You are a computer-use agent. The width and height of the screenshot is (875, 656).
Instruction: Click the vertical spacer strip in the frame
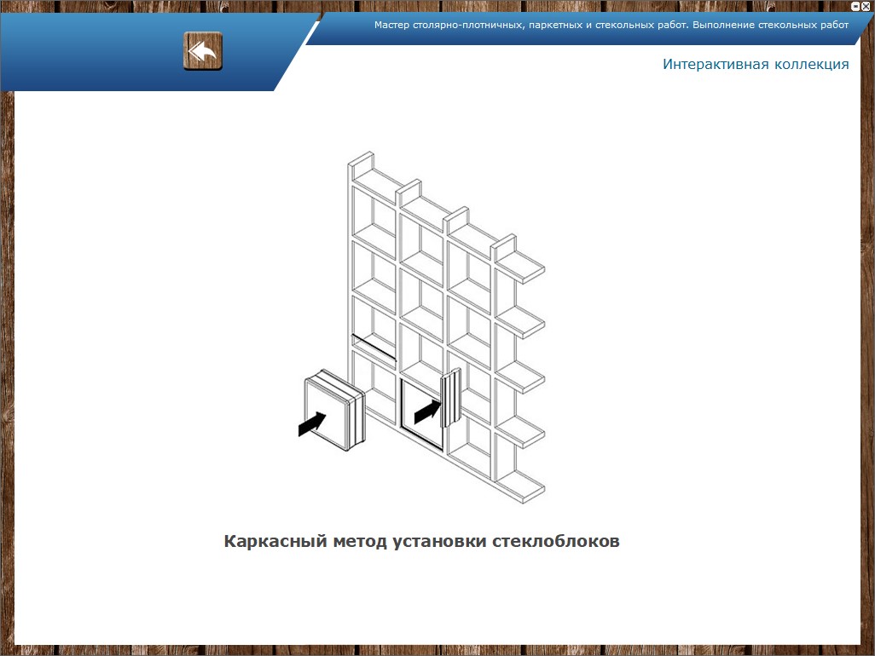click(449, 397)
